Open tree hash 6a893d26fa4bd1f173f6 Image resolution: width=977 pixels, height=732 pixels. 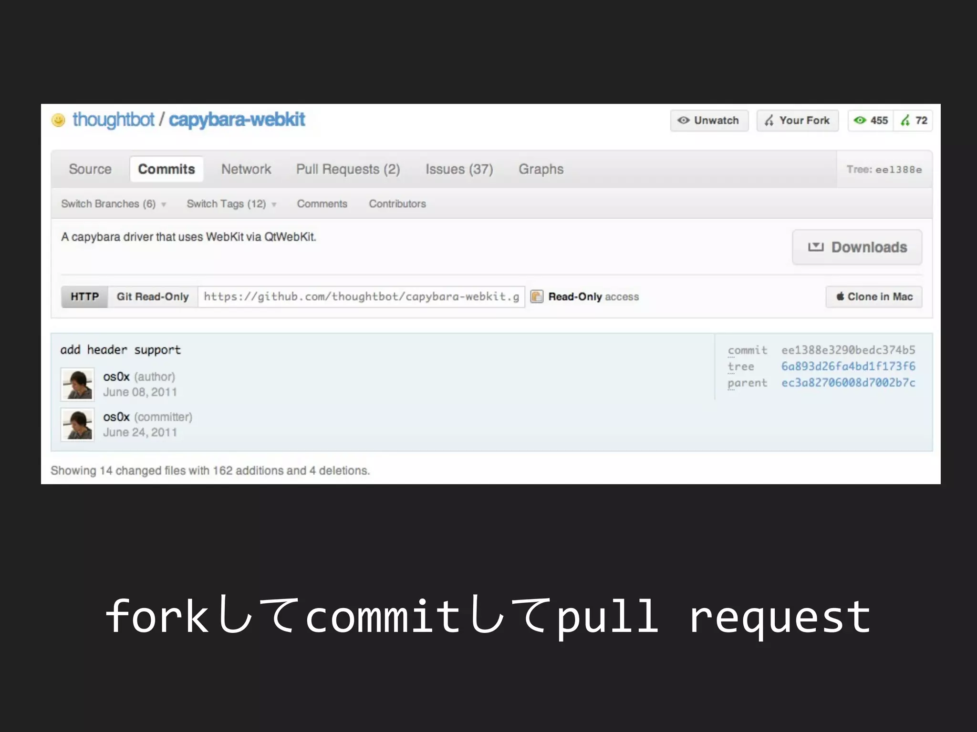pos(848,366)
